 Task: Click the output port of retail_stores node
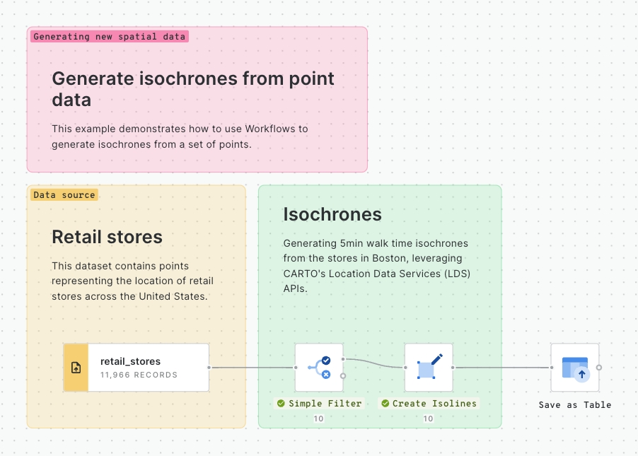pos(209,368)
